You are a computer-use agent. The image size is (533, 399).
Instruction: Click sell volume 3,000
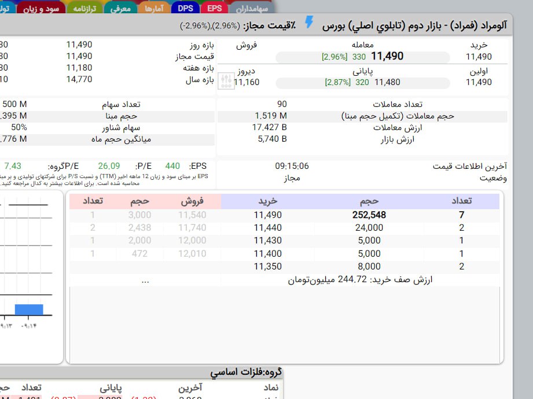tap(139, 215)
